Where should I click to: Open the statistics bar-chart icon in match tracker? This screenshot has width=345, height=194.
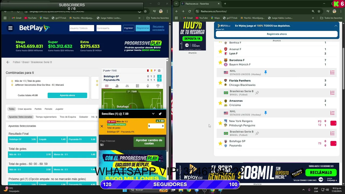tap(117, 86)
